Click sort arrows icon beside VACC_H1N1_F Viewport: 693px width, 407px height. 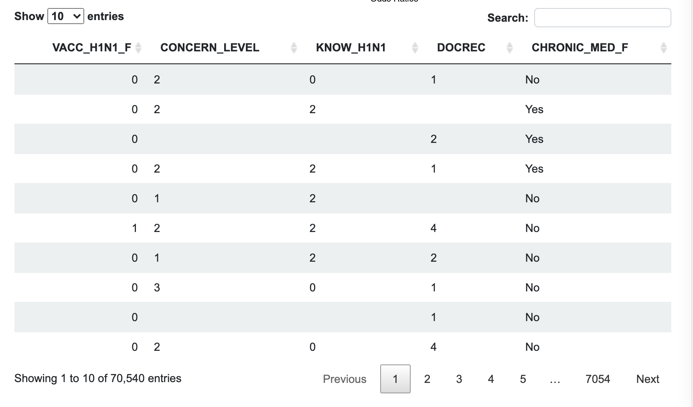tap(138, 48)
